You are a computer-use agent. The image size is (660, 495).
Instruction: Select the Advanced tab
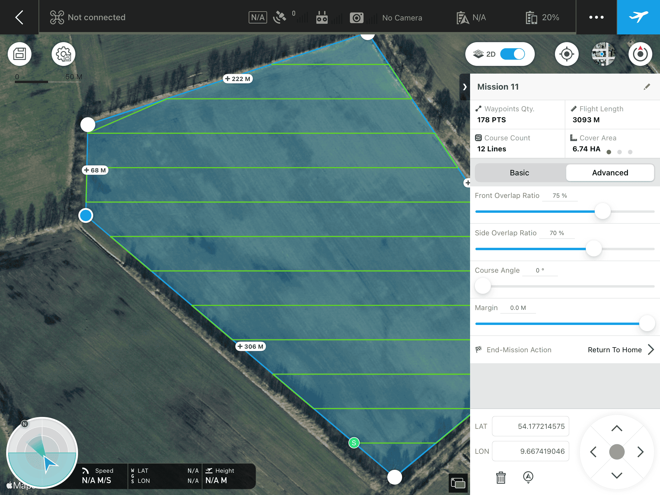pos(610,173)
